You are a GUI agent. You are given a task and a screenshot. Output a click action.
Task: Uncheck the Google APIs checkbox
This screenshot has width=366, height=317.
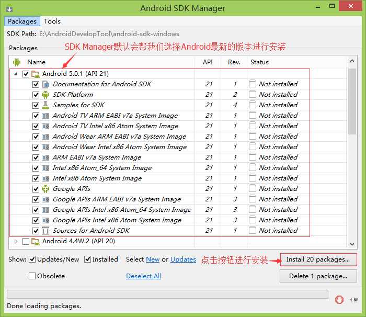36,189
